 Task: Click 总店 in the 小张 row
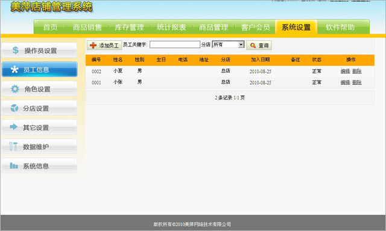226,82
